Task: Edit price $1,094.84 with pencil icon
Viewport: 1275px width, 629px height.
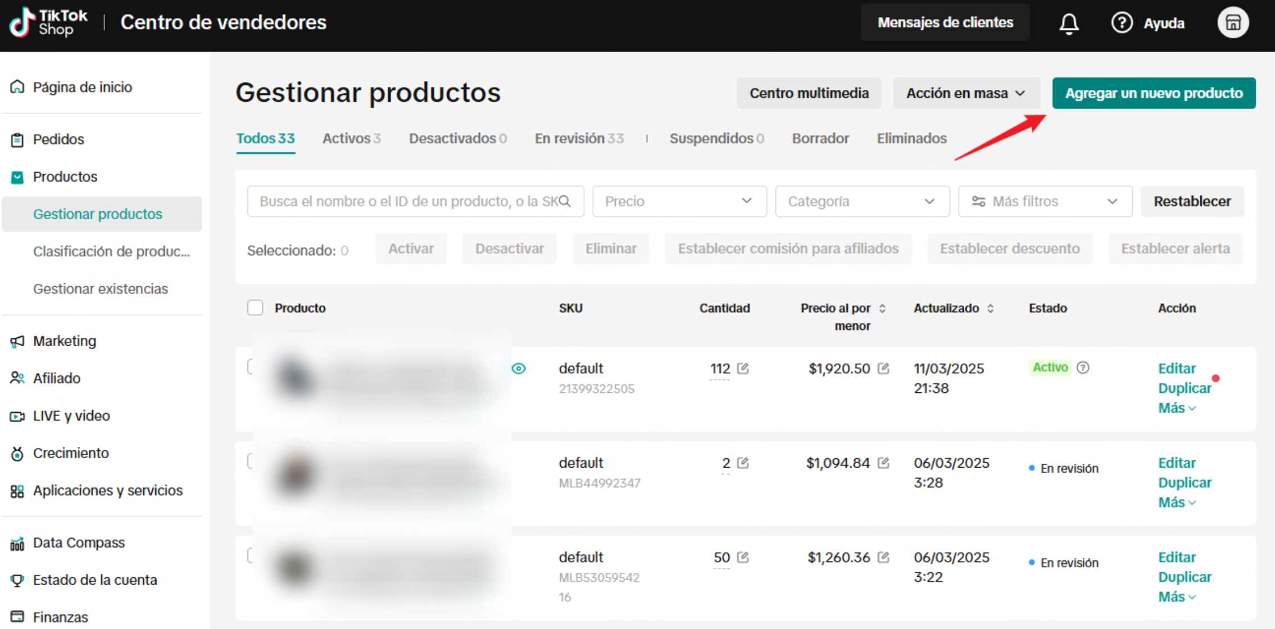Action: click(883, 463)
